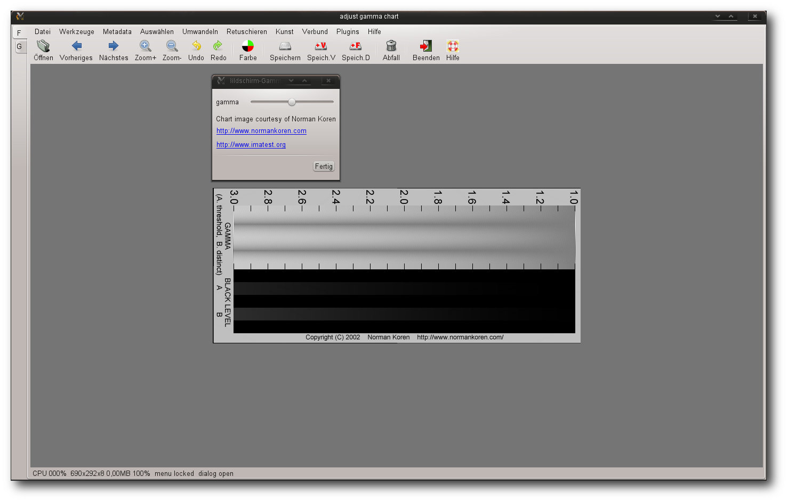The image size is (788, 502).
Task: Quit using the Beenden icon
Action: 426,46
